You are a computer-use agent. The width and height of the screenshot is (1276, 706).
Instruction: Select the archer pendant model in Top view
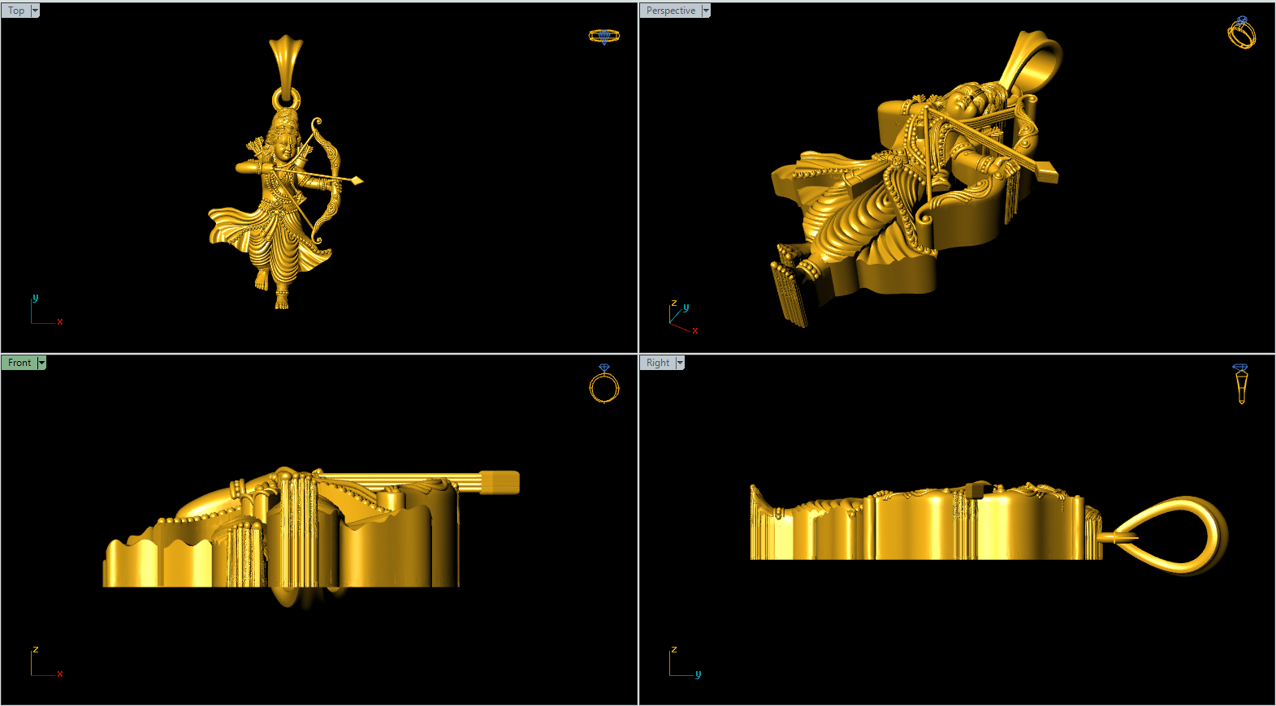280,203
